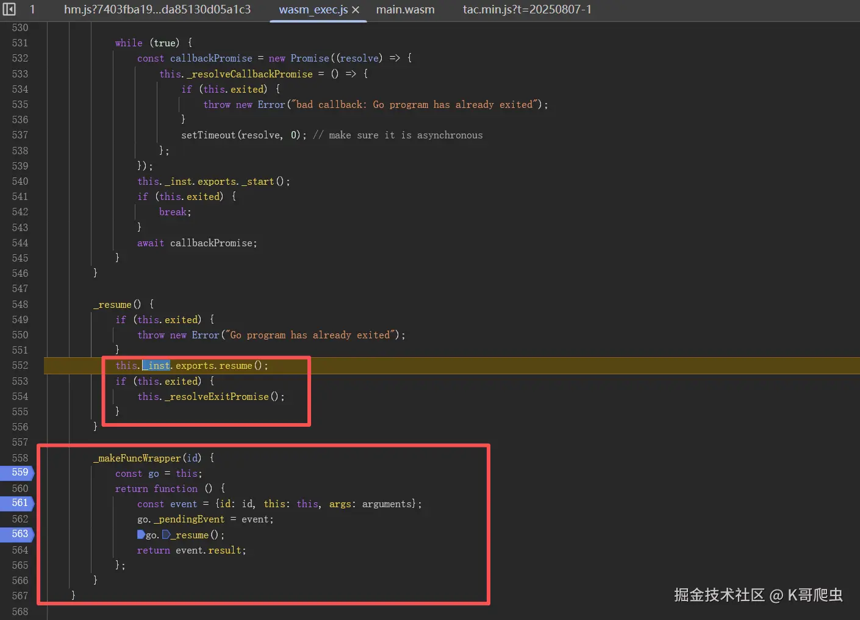This screenshot has width=860, height=620.
Task: Click _resolveCallbackPromise on line 533
Action: [249, 74]
